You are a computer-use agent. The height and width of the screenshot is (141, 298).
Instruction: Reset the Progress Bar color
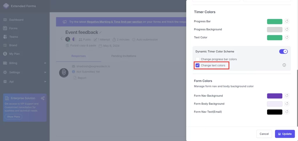click(x=287, y=21)
